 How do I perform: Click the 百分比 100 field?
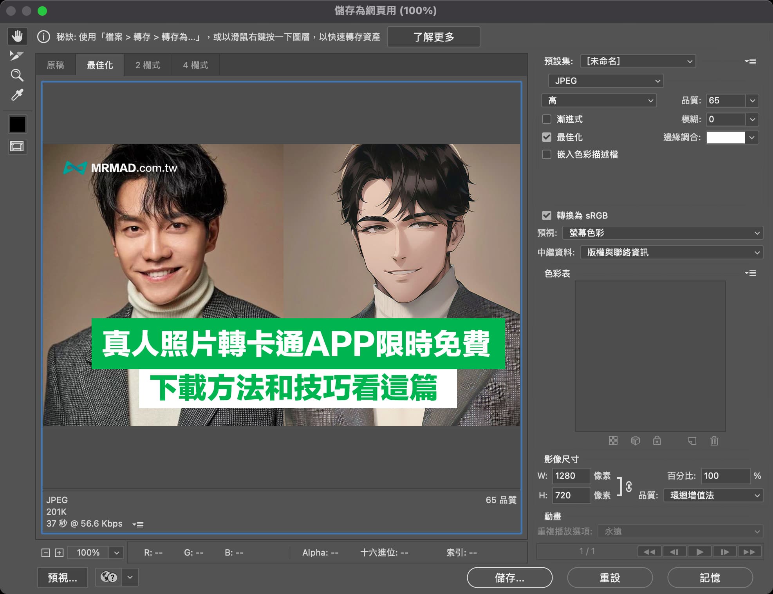click(x=726, y=476)
